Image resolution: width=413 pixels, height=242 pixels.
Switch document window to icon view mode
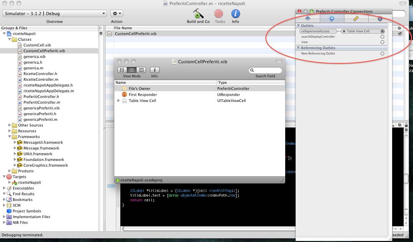tap(122, 70)
